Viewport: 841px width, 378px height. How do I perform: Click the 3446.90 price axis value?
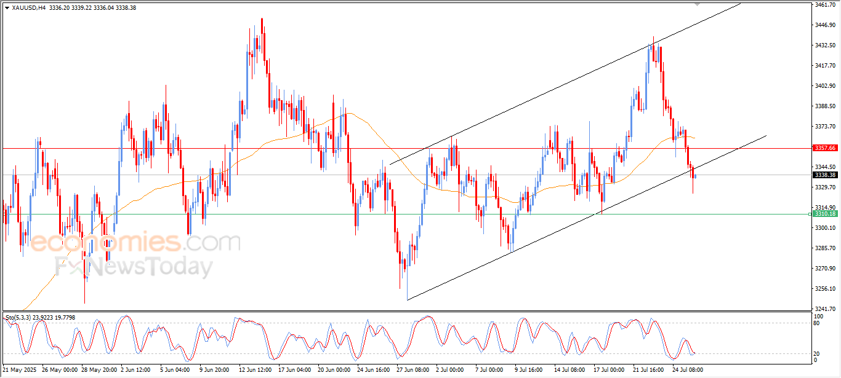(824, 25)
